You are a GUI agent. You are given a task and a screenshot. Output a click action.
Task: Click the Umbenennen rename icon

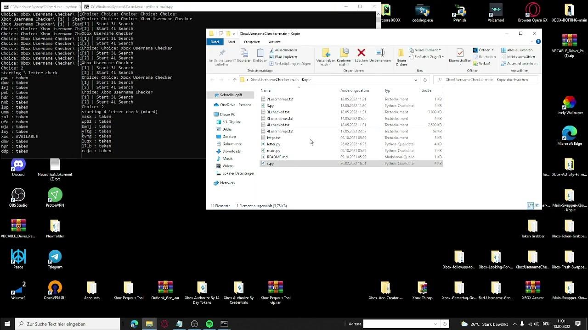point(380,52)
